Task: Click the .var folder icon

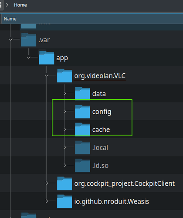Action: pyautogui.click(x=29, y=40)
